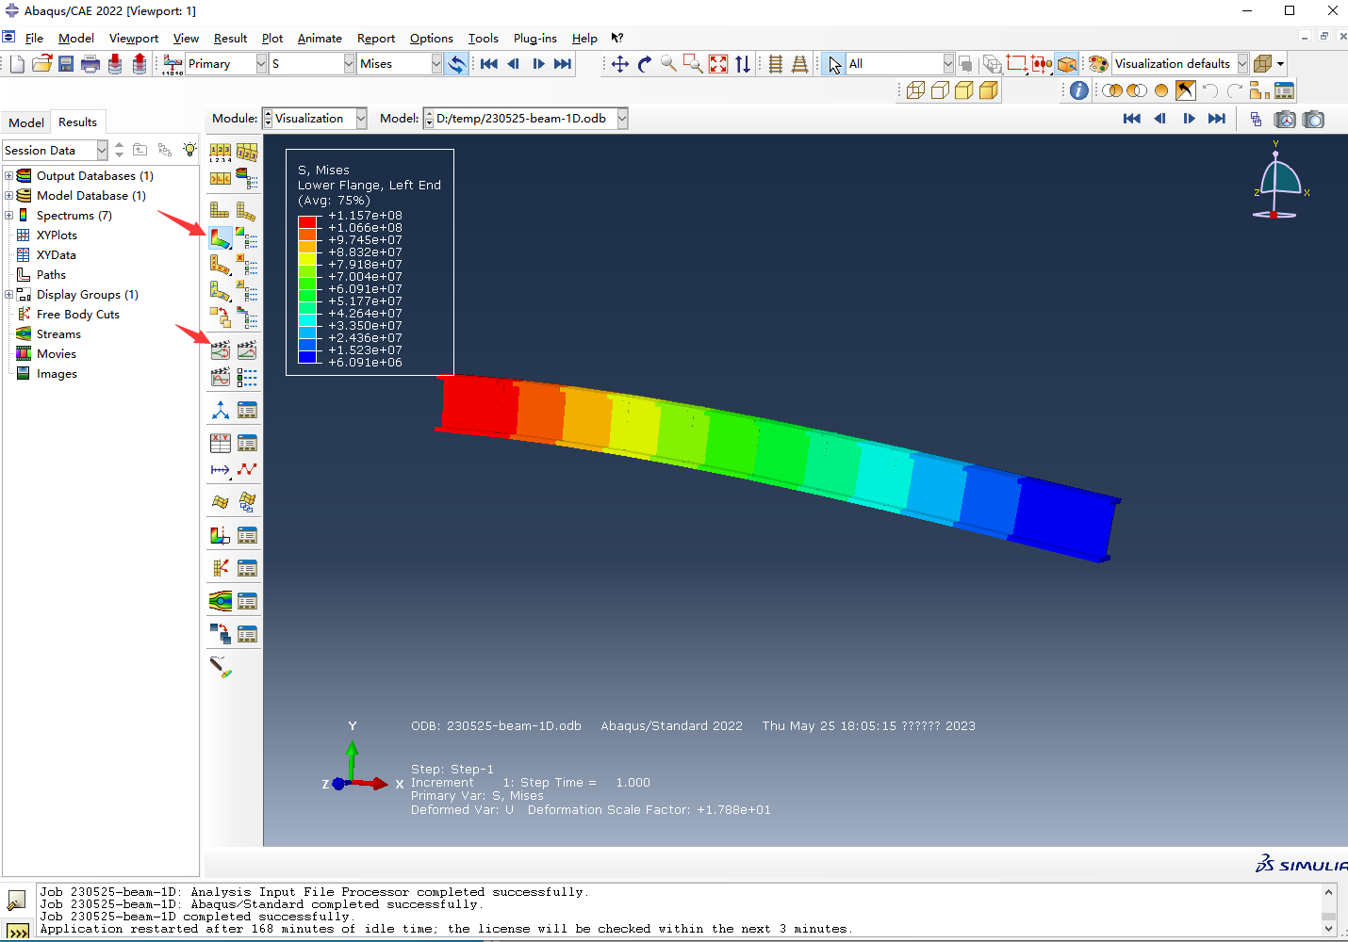Enable shaded render style cube

(x=989, y=90)
